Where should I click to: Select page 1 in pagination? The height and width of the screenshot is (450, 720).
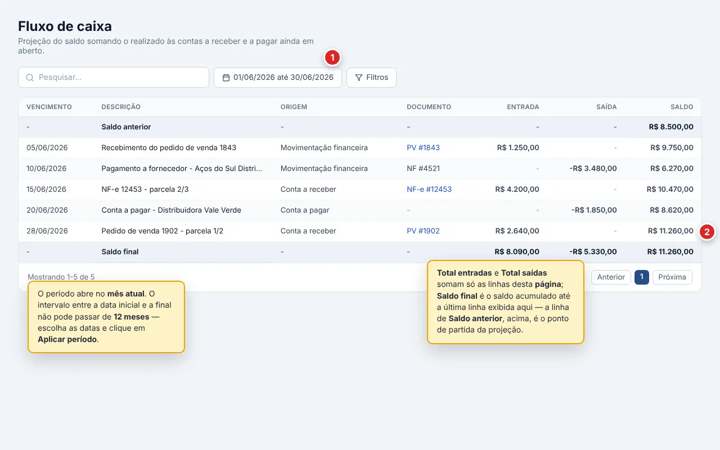coord(642,277)
